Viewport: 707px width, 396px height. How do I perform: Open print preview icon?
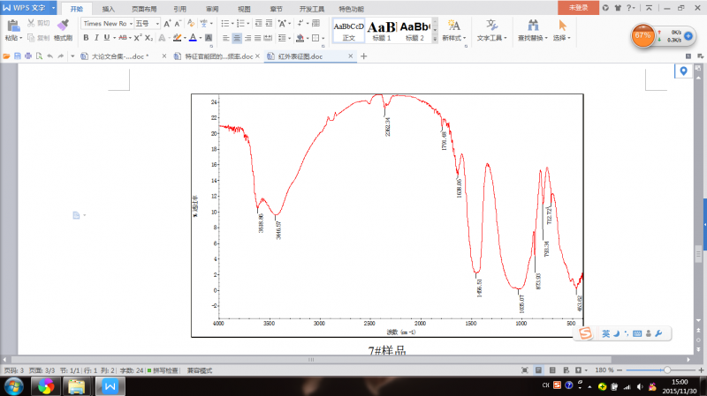click(39, 56)
